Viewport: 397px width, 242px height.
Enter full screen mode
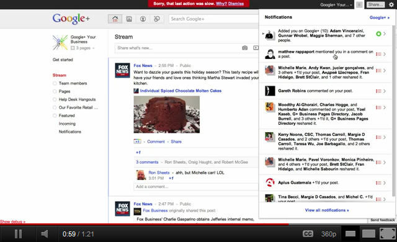point(388,233)
